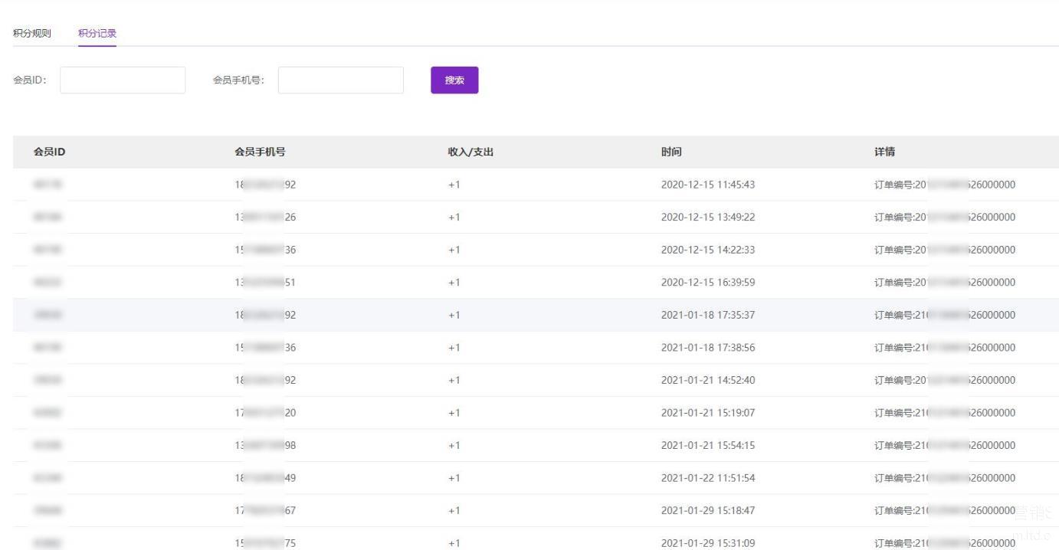Open order detail in 2021-01-29 15:18:47 row
This screenshot has height=550, width=1059.
click(944, 511)
